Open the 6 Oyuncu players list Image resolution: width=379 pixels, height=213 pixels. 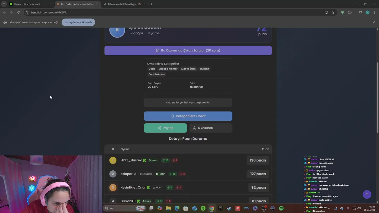pyautogui.click(x=211, y=128)
